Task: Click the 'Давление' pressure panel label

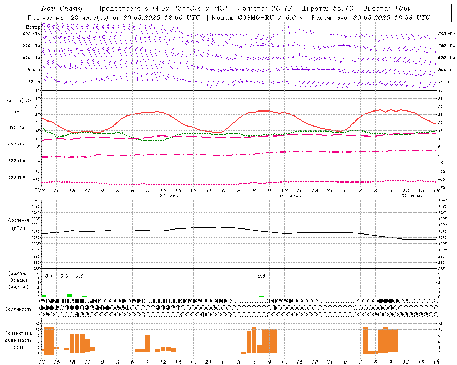Action: tap(19, 220)
